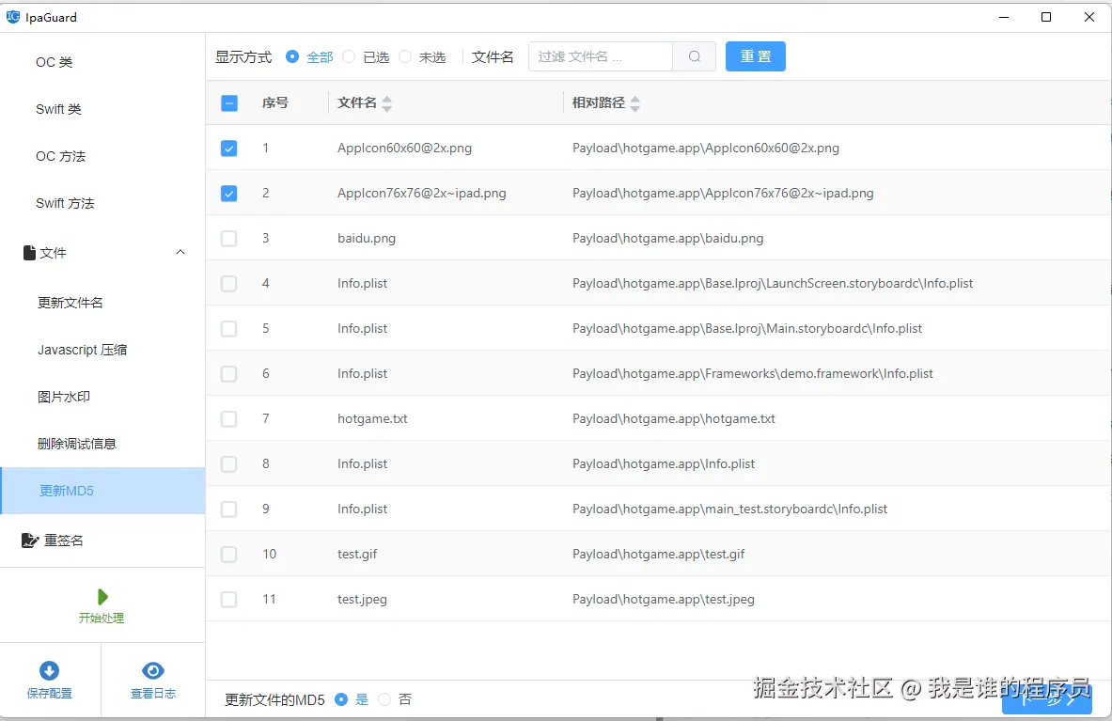
Task: Collapse the 文件 sidebar section chevron
Action: tap(180, 252)
